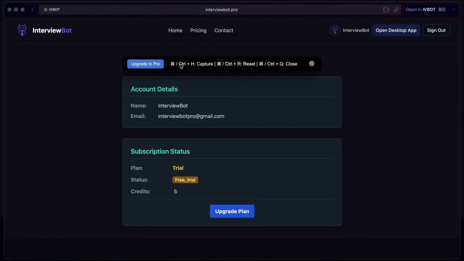Click the copy link icon in address bar
Viewport: 464px width, 261px height.
click(x=396, y=10)
